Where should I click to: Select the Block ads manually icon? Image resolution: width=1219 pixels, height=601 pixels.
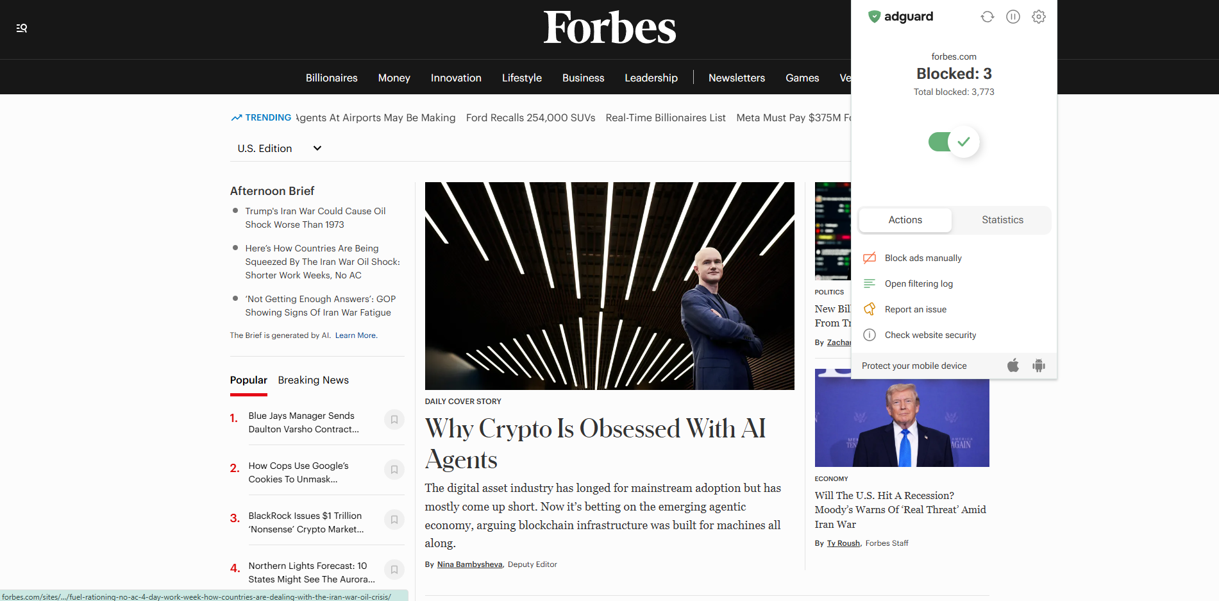[870, 258]
